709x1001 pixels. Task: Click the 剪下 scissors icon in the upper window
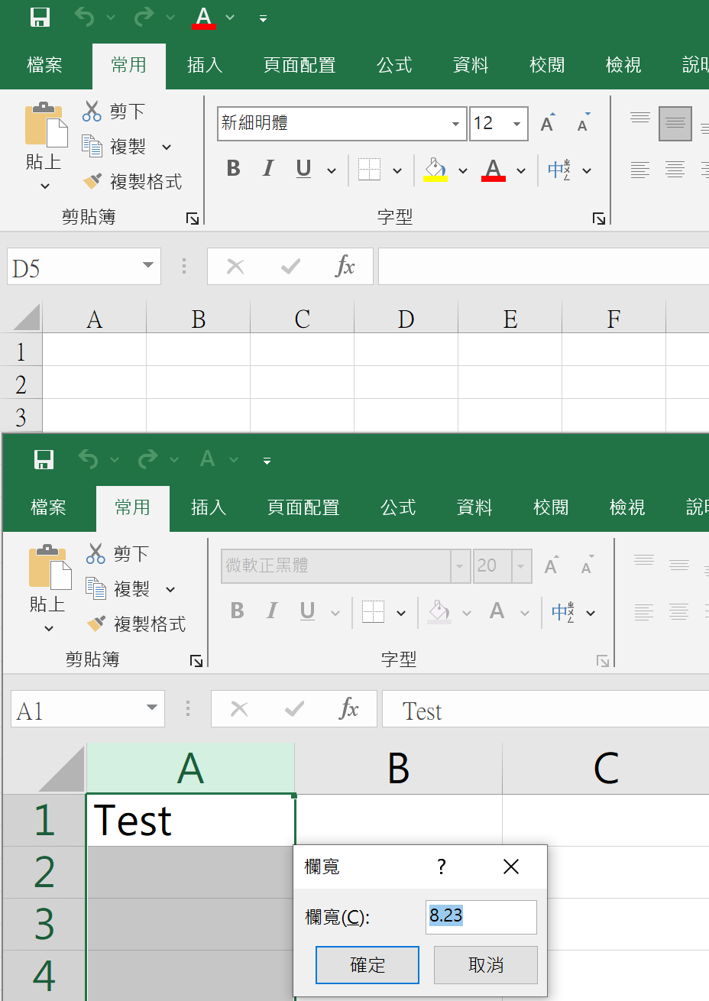coord(92,112)
